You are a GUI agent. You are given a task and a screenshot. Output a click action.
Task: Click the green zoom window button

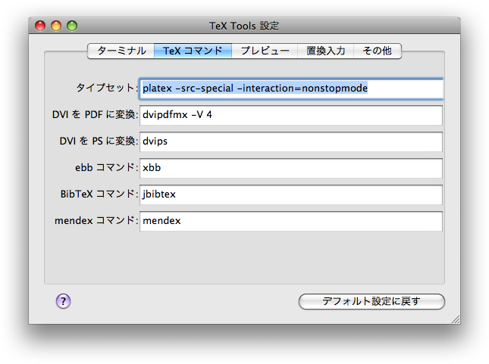click(72, 26)
